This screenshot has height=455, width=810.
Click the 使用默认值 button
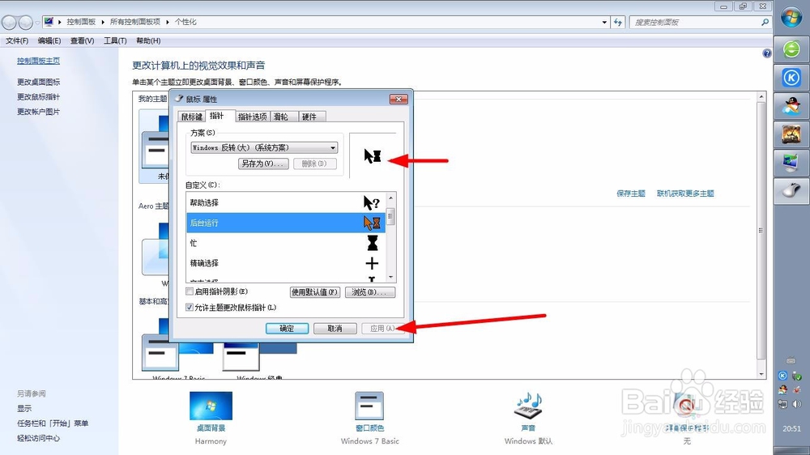click(x=314, y=292)
